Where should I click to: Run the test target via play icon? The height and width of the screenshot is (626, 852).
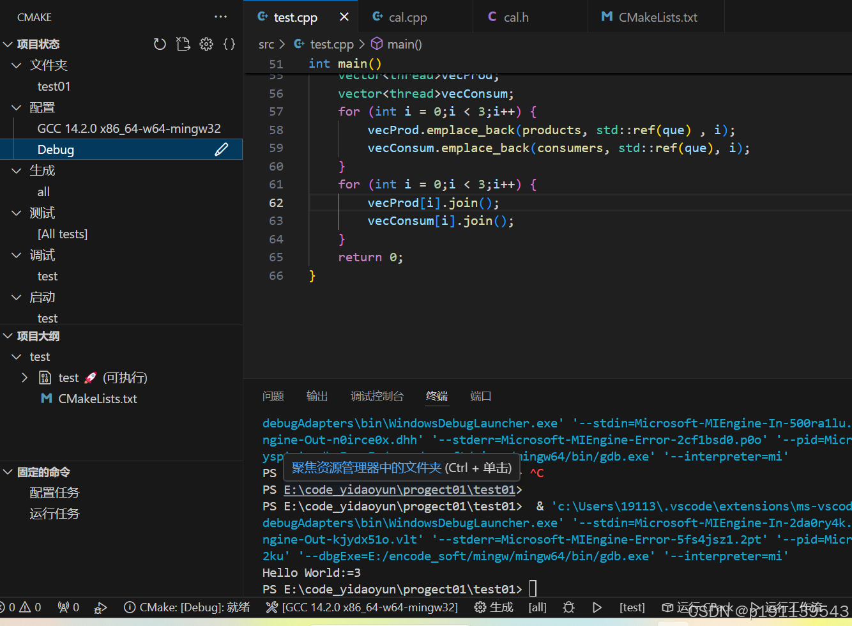[597, 607]
